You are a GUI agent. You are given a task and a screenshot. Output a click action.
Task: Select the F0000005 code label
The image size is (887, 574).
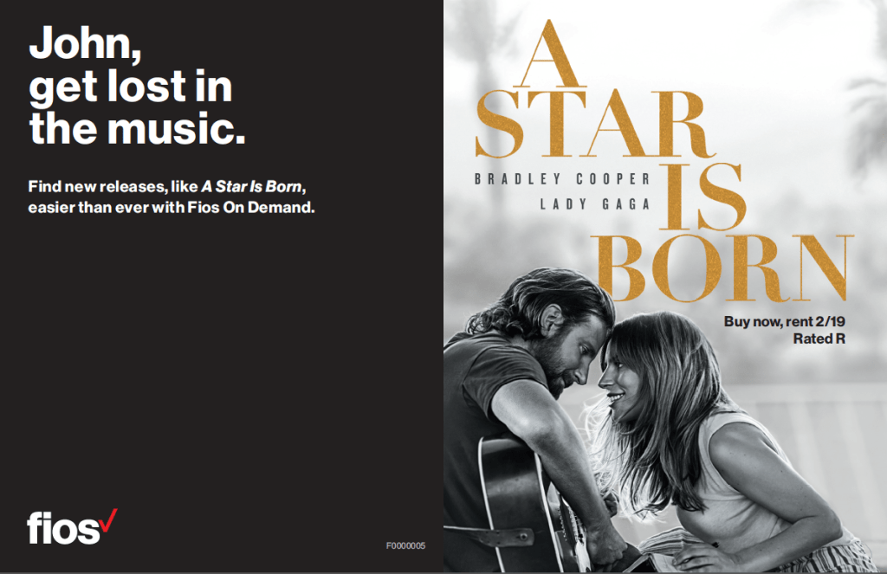tap(405, 545)
